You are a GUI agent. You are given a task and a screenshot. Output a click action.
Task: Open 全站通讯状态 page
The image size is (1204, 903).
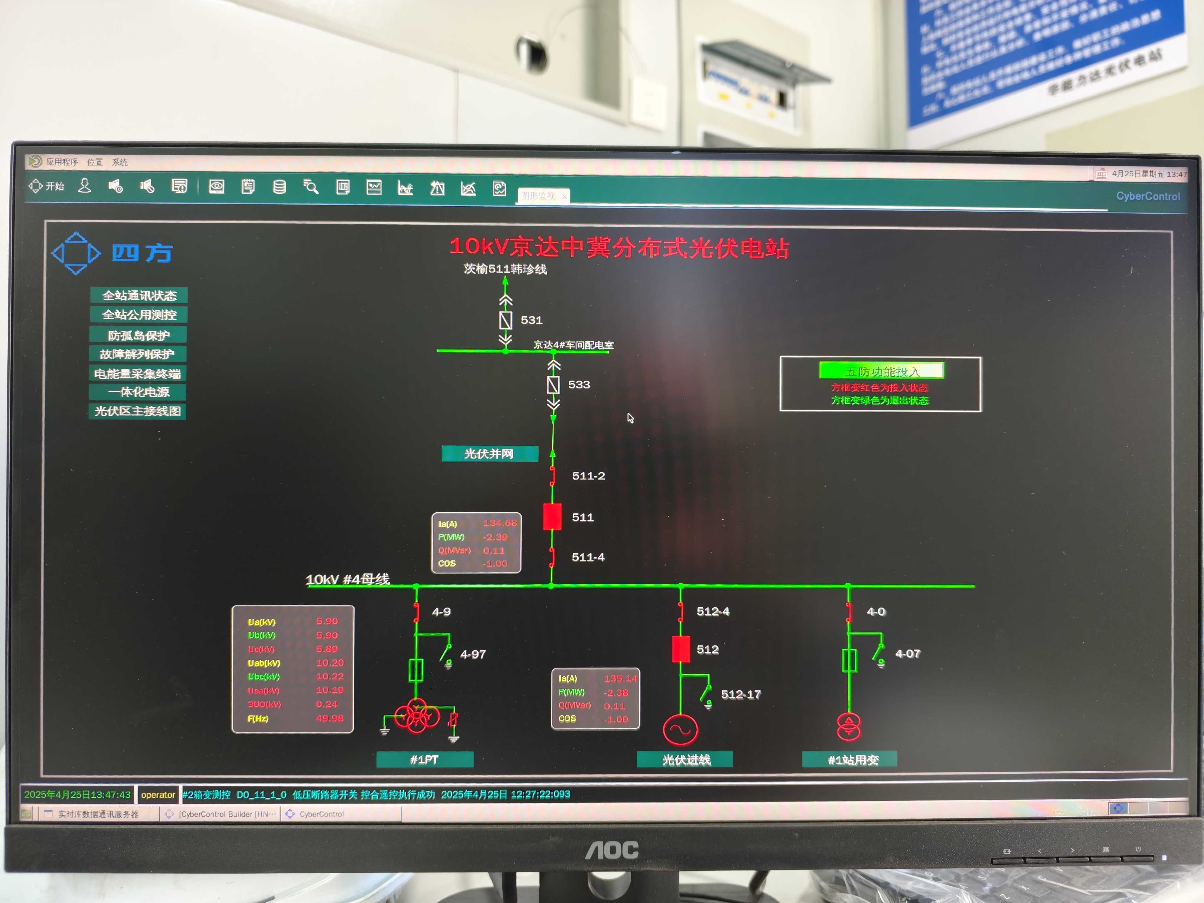(139, 295)
